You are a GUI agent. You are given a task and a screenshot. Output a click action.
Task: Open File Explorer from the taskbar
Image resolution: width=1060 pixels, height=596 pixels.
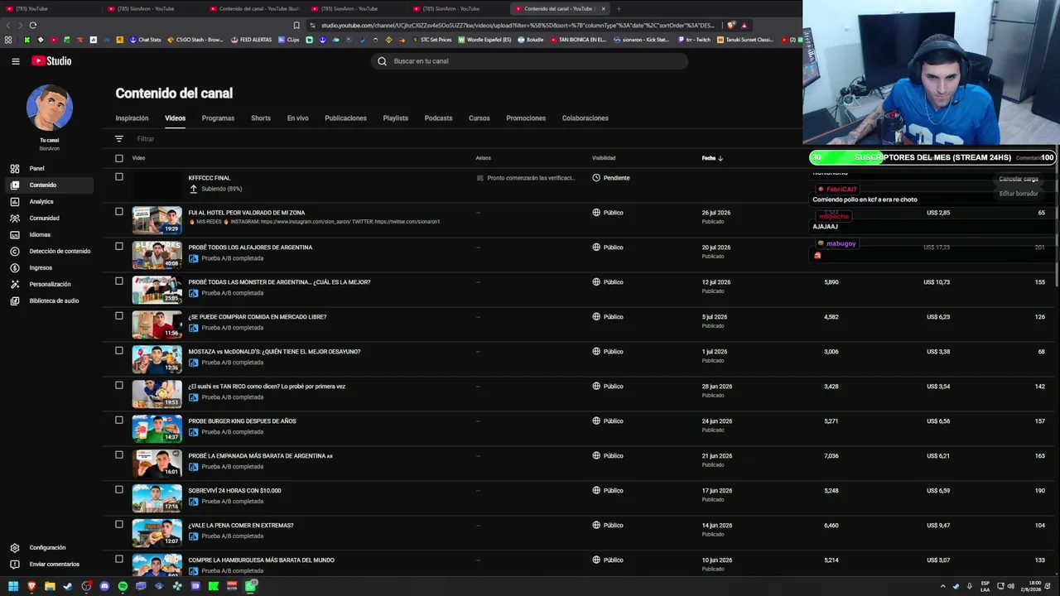[x=50, y=587]
